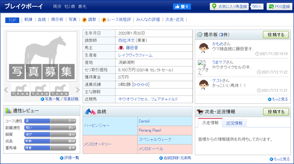Click かもめ user avatar in bulletin board
Screen dimensions: 294x164
[204, 48]
